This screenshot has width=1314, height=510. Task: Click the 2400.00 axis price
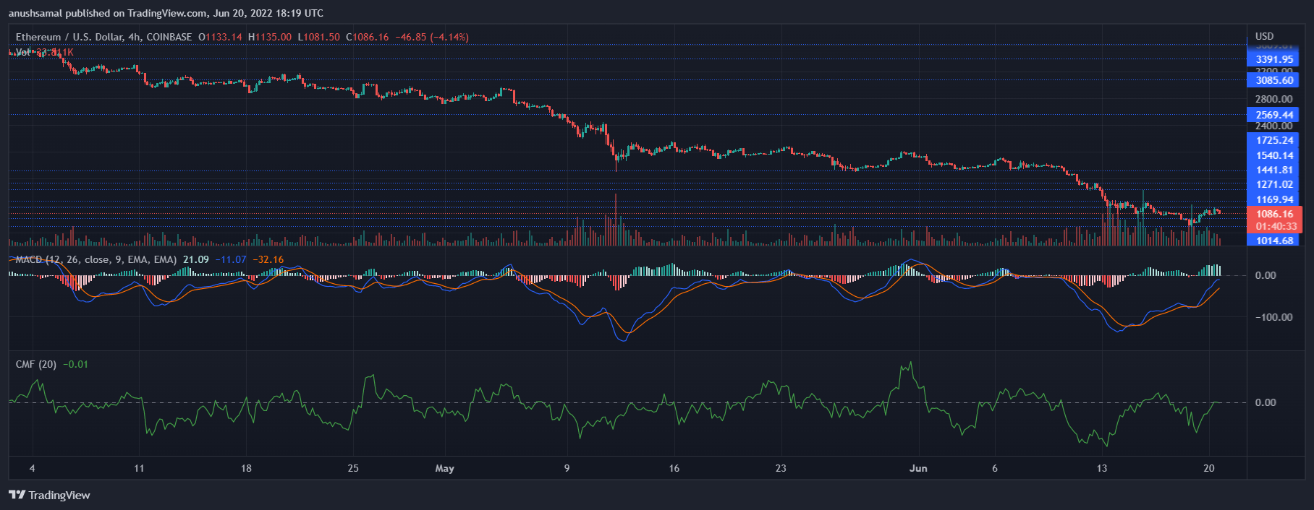pos(1274,126)
